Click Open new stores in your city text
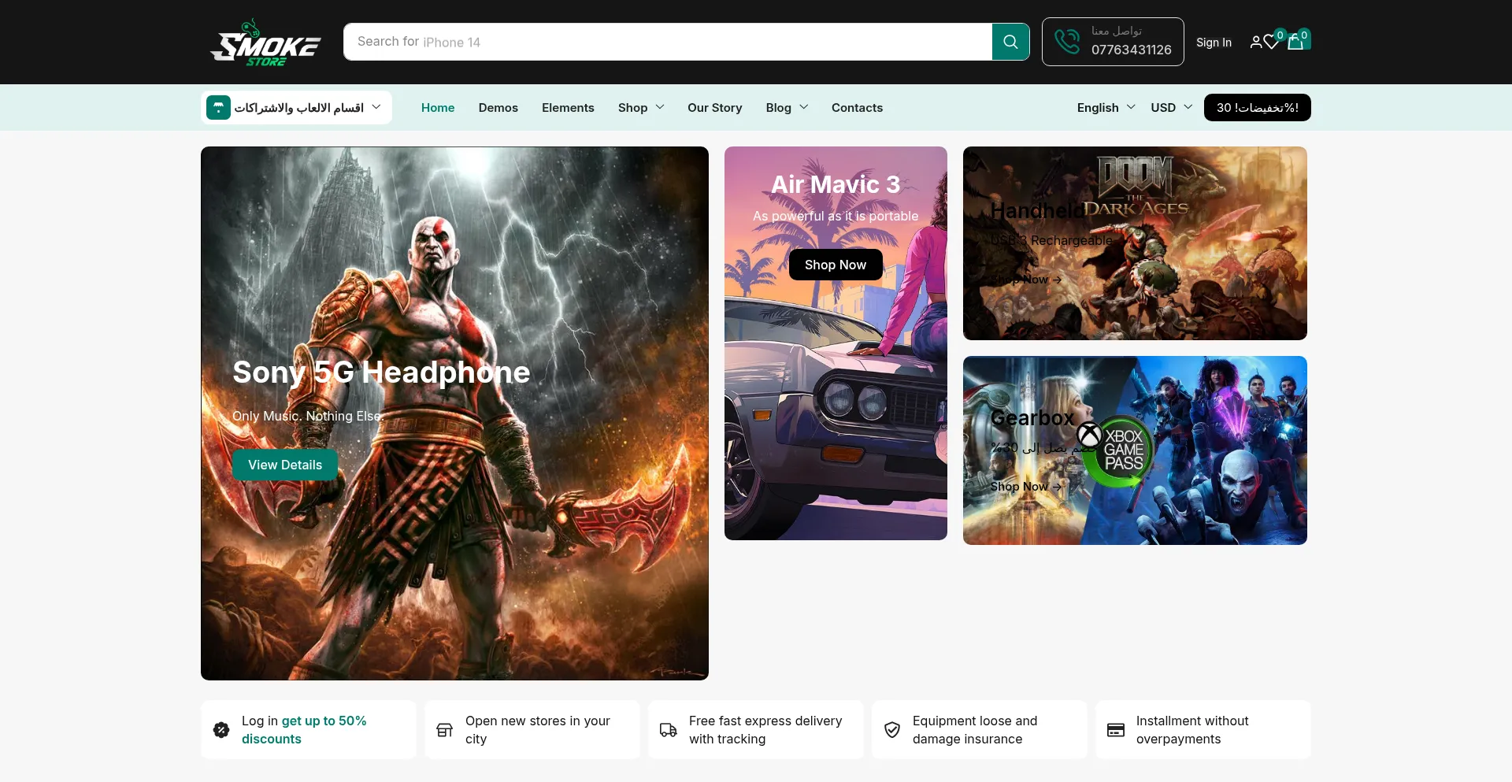Viewport: 1512px width, 782px height. [x=538, y=730]
